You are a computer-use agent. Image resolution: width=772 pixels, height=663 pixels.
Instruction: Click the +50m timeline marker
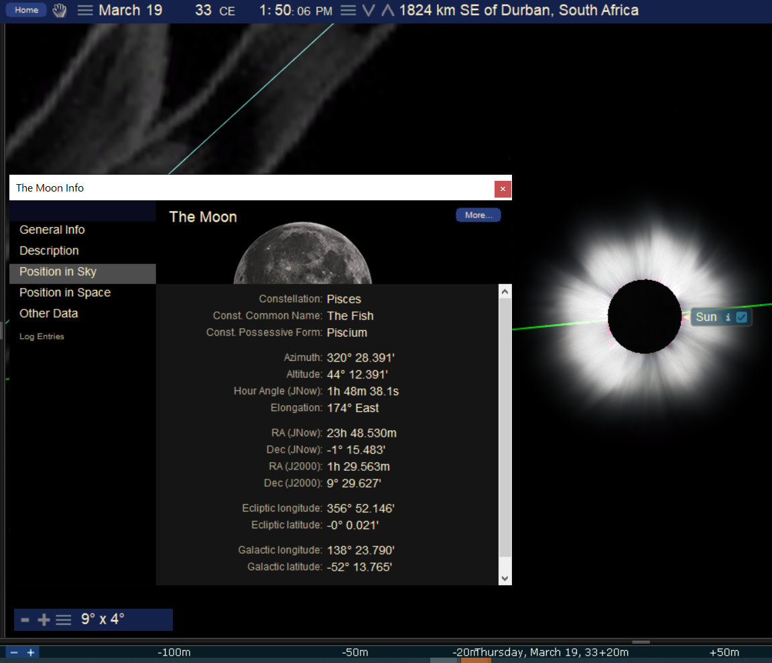(x=724, y=652)
